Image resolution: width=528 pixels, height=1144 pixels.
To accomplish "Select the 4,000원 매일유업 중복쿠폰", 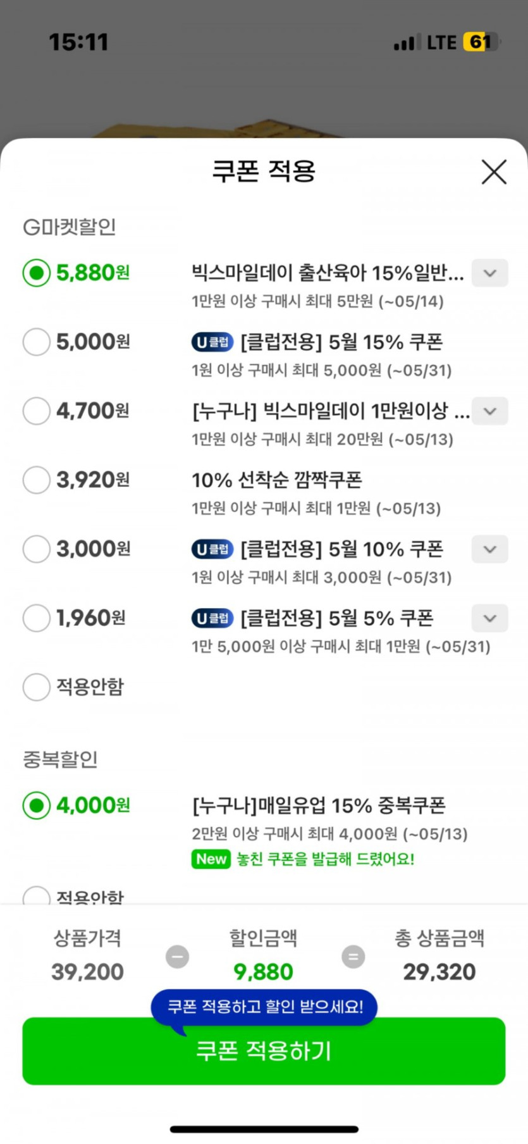I will tap(37, 805).
